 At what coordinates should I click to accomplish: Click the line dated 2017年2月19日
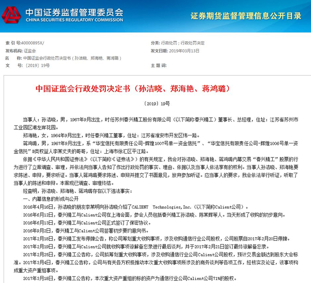point(146,247)
